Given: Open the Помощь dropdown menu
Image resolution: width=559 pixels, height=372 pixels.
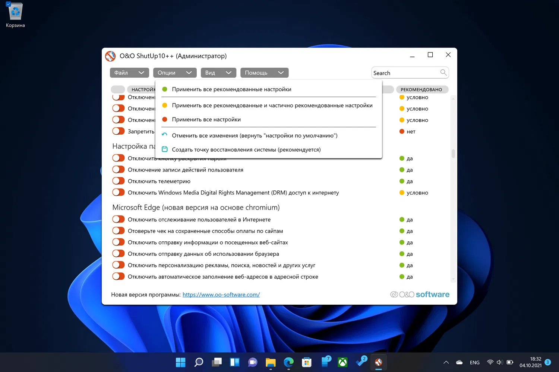Looking at the screenshot, I should [x=264, y=73].
